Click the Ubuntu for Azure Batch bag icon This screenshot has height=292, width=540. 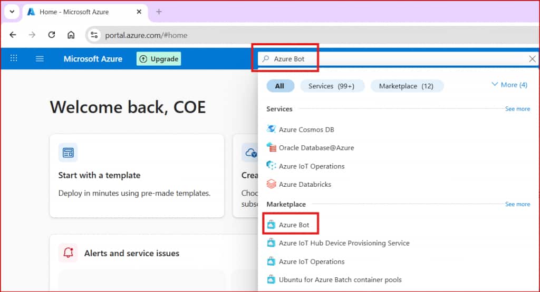(271, 279)
